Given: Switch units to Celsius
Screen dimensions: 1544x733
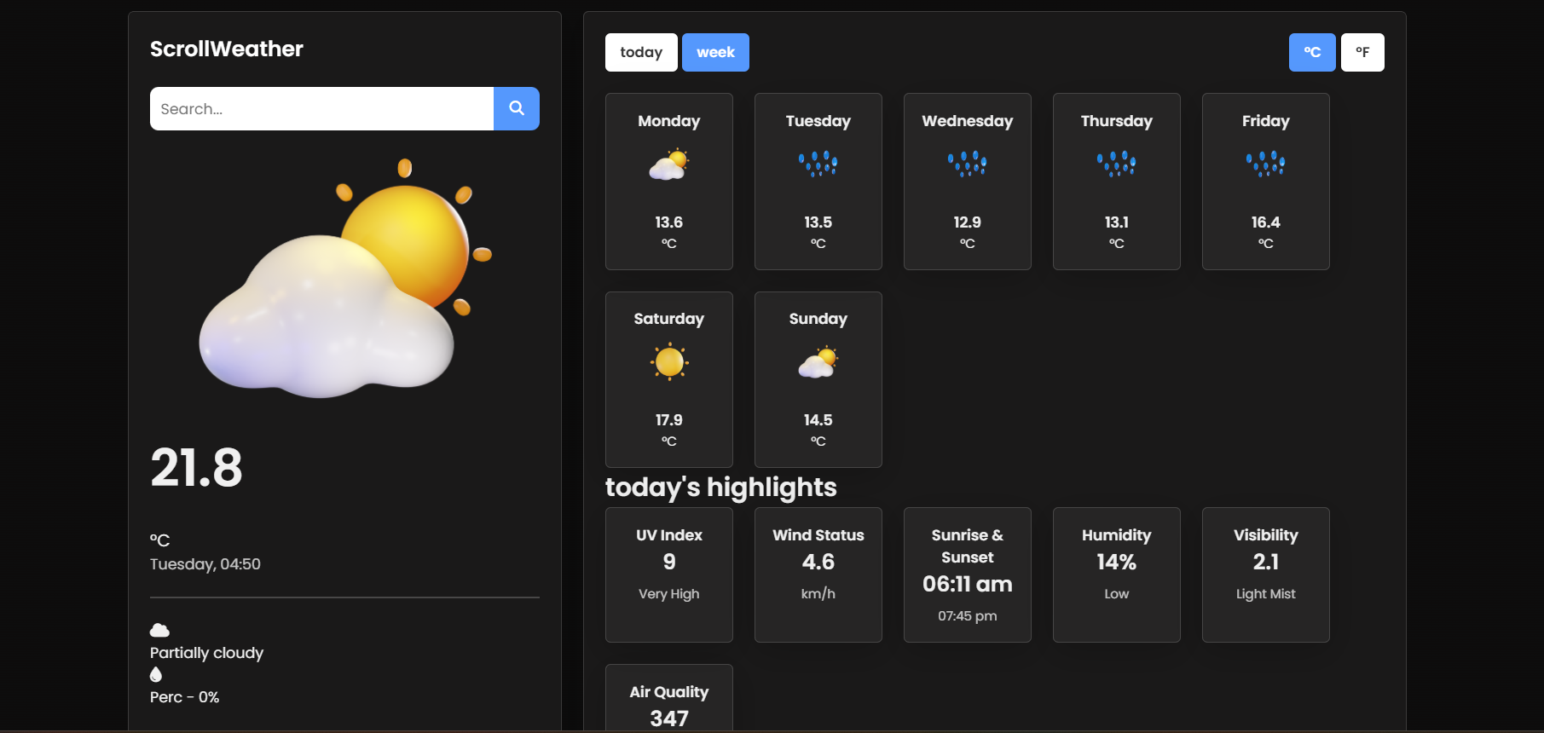Looking at the screenshot, I should (x=1311, y=52).
